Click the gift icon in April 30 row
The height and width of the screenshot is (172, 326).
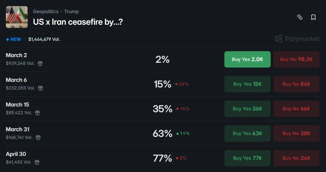[37, 162]
